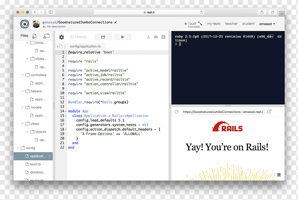Reload page in Safari address bar
The height and width of the screenshot is (200, 298).
pyautogui.click(x=201, y=12)
